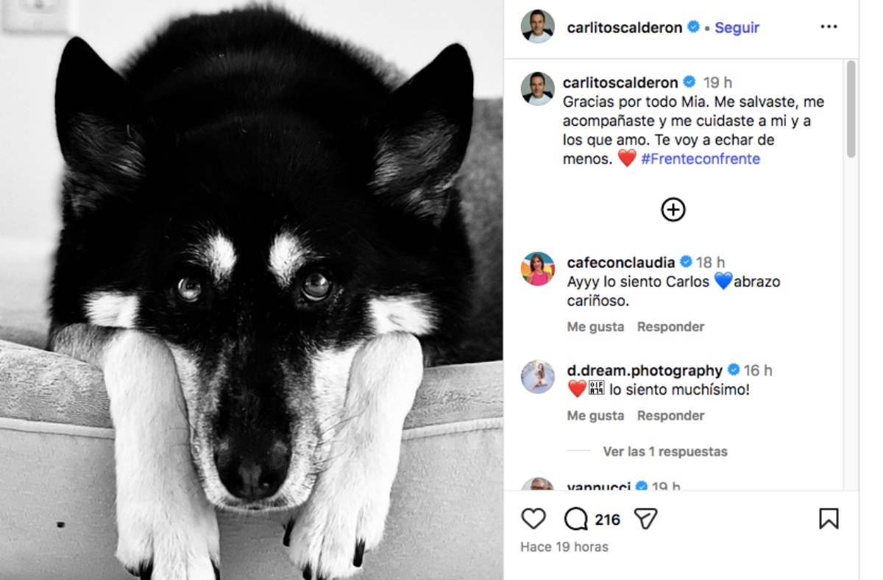Image resolution: width=883 pixels, height=580 pixels.
Task: Open the d.dream.photography avatar
Action: 538,377
